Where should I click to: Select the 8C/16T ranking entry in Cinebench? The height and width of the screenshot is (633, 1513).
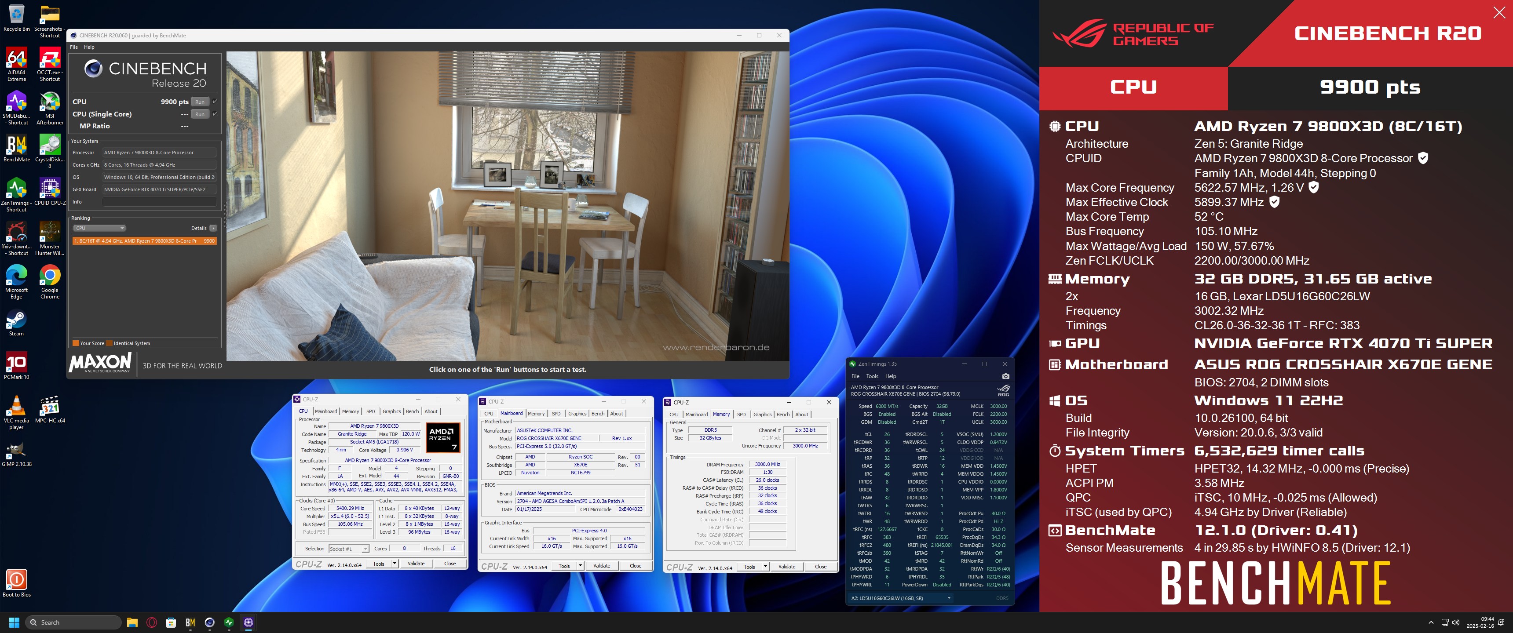[145, 241]
